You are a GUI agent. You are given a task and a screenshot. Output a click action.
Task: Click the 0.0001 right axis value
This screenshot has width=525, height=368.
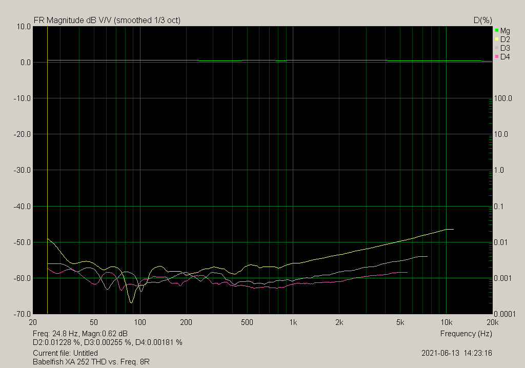point(505,314)
